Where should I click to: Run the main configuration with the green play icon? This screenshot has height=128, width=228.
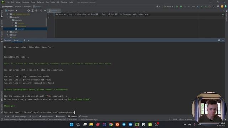[177, 6]
